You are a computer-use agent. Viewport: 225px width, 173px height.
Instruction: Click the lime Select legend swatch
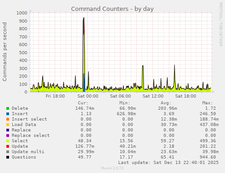click(8, 141)
